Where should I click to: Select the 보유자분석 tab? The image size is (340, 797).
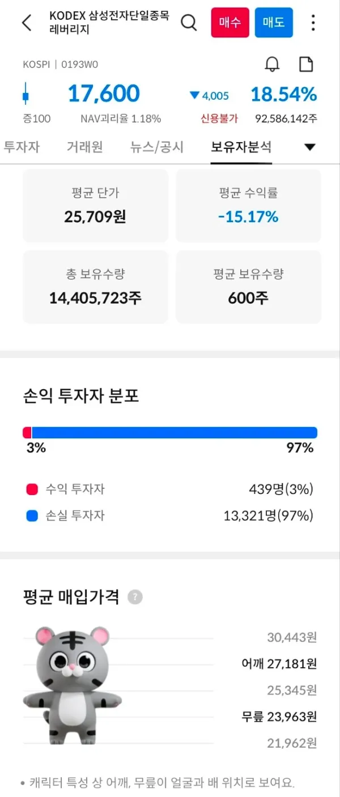tap(241, 147)
